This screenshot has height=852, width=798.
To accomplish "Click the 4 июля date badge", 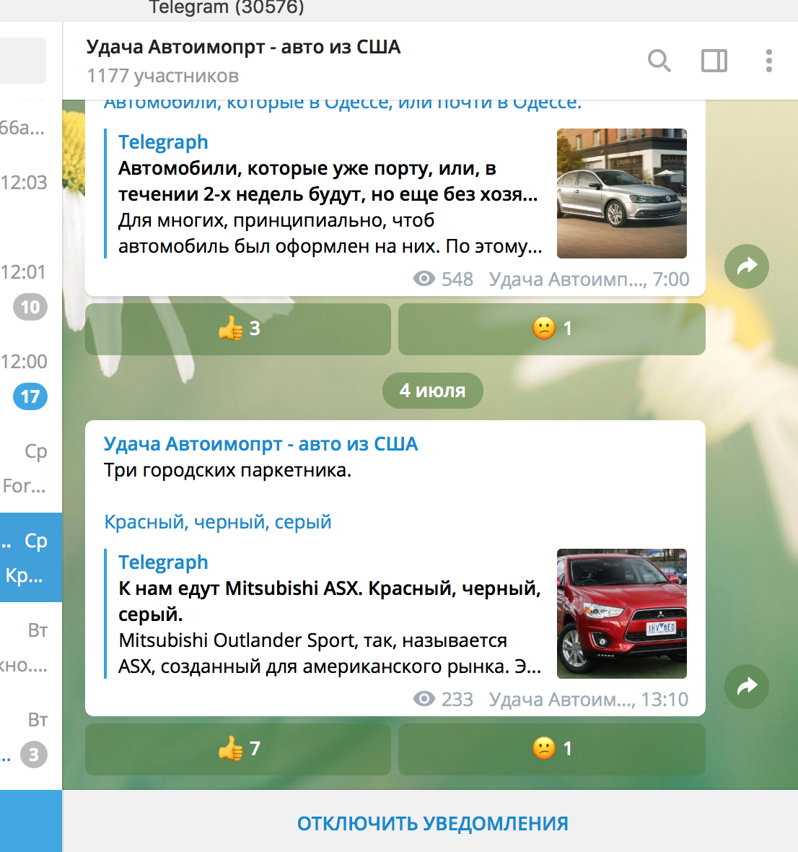I will [x=433, y=390].
